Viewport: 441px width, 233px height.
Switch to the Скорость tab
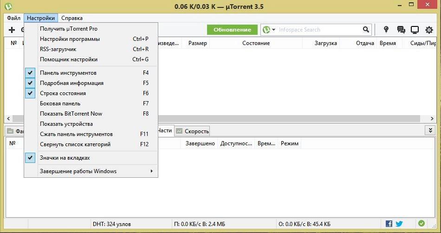point(192,131)
